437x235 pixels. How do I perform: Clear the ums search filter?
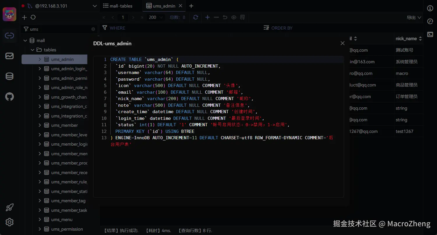coord(93,29)
